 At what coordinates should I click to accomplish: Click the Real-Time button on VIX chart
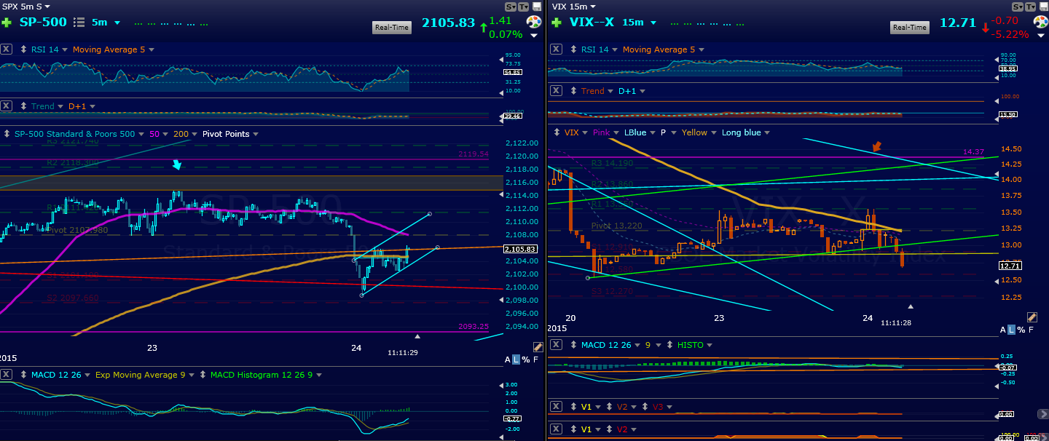pos(910,28)
